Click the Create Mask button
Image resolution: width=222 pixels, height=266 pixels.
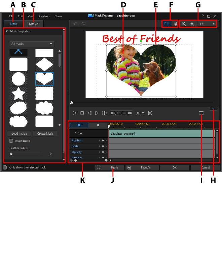[45, 134]
